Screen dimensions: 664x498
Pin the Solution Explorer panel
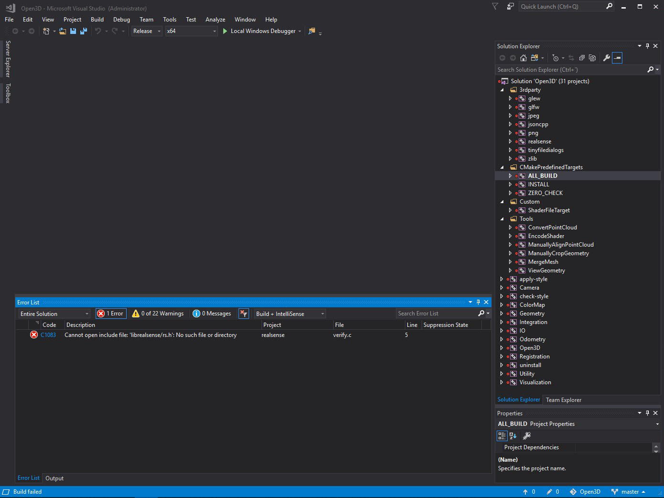tap(648, 46)
